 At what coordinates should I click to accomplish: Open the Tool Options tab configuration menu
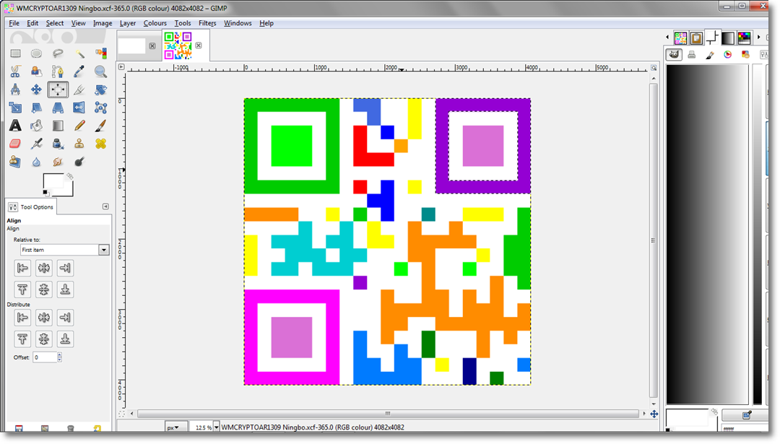click(105, 206)
